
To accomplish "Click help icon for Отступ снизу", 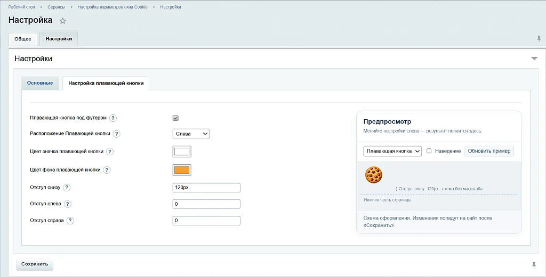I will pyautogui.click(x=67, y=188).
